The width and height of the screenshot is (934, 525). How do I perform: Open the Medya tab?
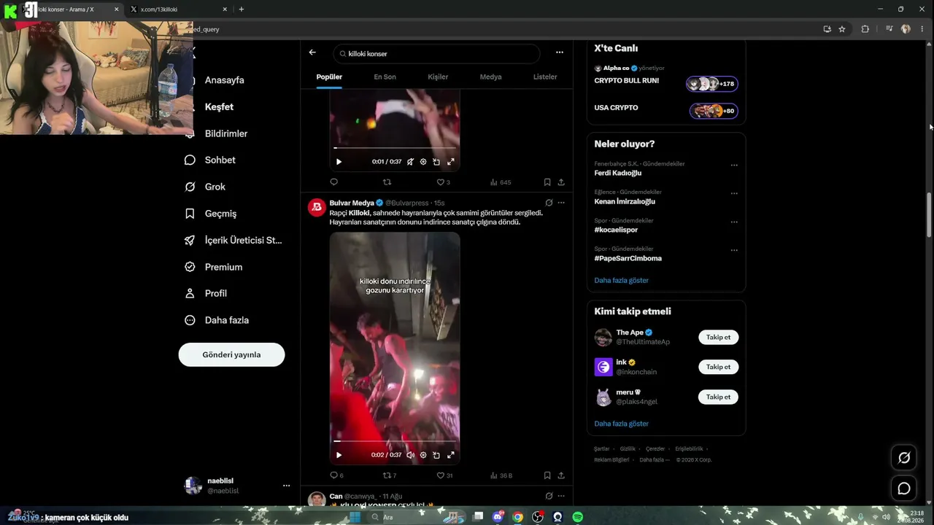pyautogui.click(x=490, y=77)
